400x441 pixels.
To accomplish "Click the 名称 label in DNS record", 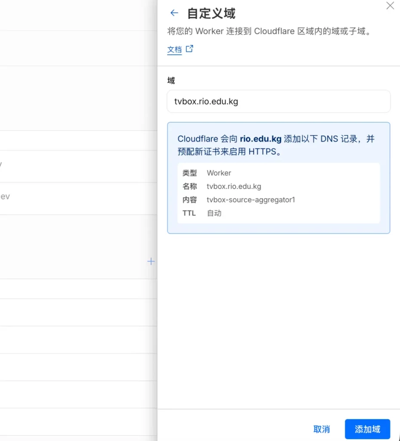I will [189, 186].
